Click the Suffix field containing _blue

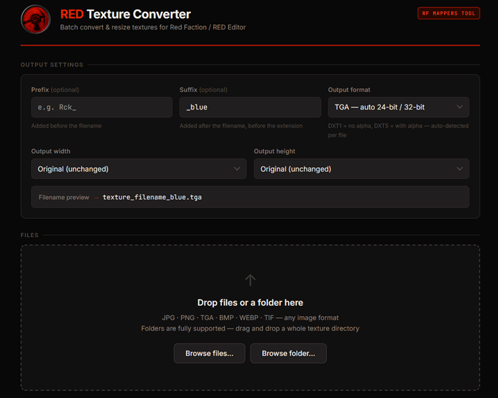250,107
